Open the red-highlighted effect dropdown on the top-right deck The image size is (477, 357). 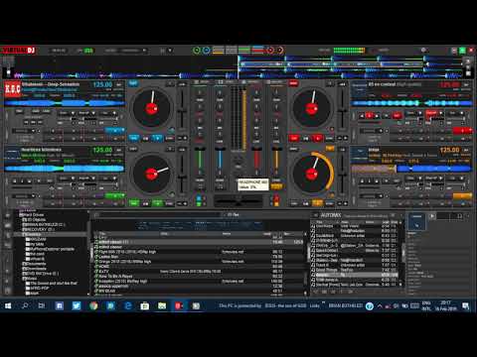point(433,113)
